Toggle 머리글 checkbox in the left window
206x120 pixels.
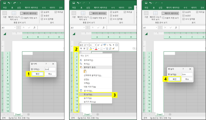(x=55, y=12)
